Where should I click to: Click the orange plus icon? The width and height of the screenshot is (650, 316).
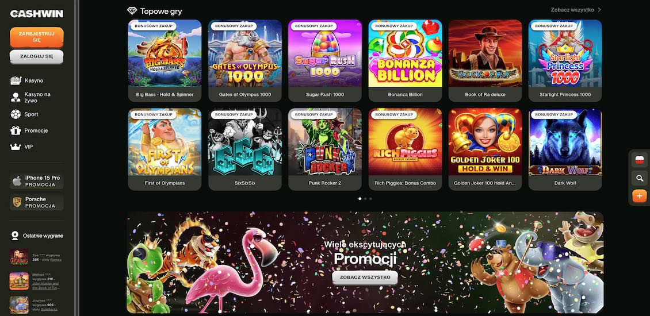coord(640,196)
